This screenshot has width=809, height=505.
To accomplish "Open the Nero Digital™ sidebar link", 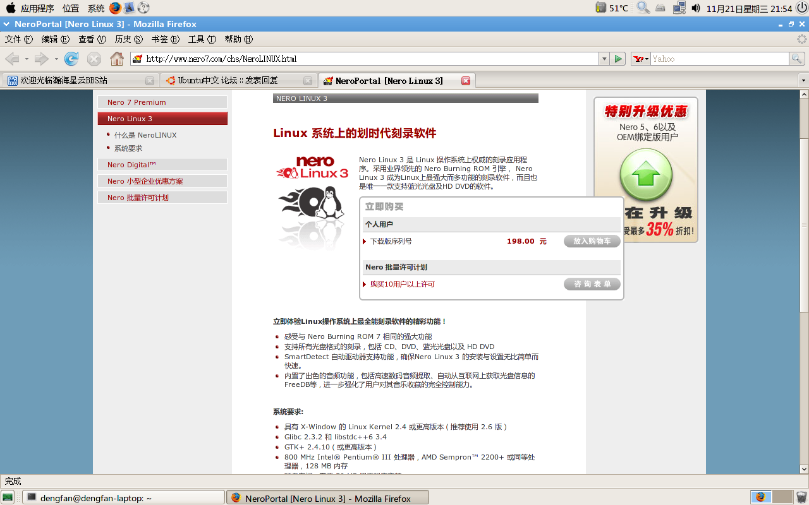I will [x=162, y=165].
